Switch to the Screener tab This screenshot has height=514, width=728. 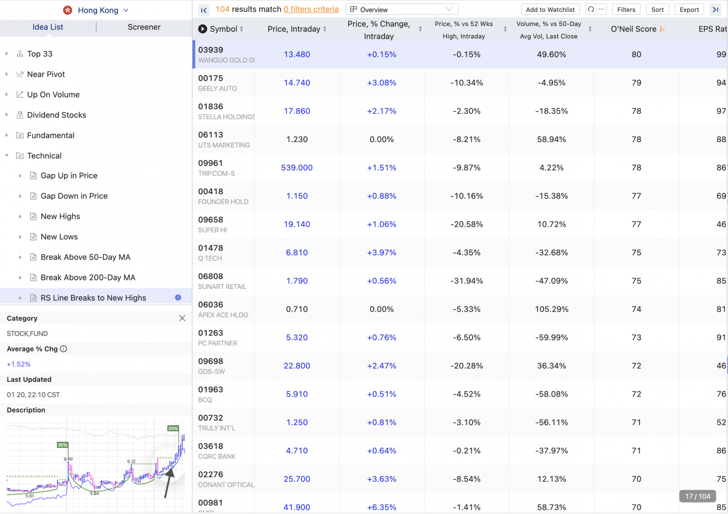[x=144, y=27]
